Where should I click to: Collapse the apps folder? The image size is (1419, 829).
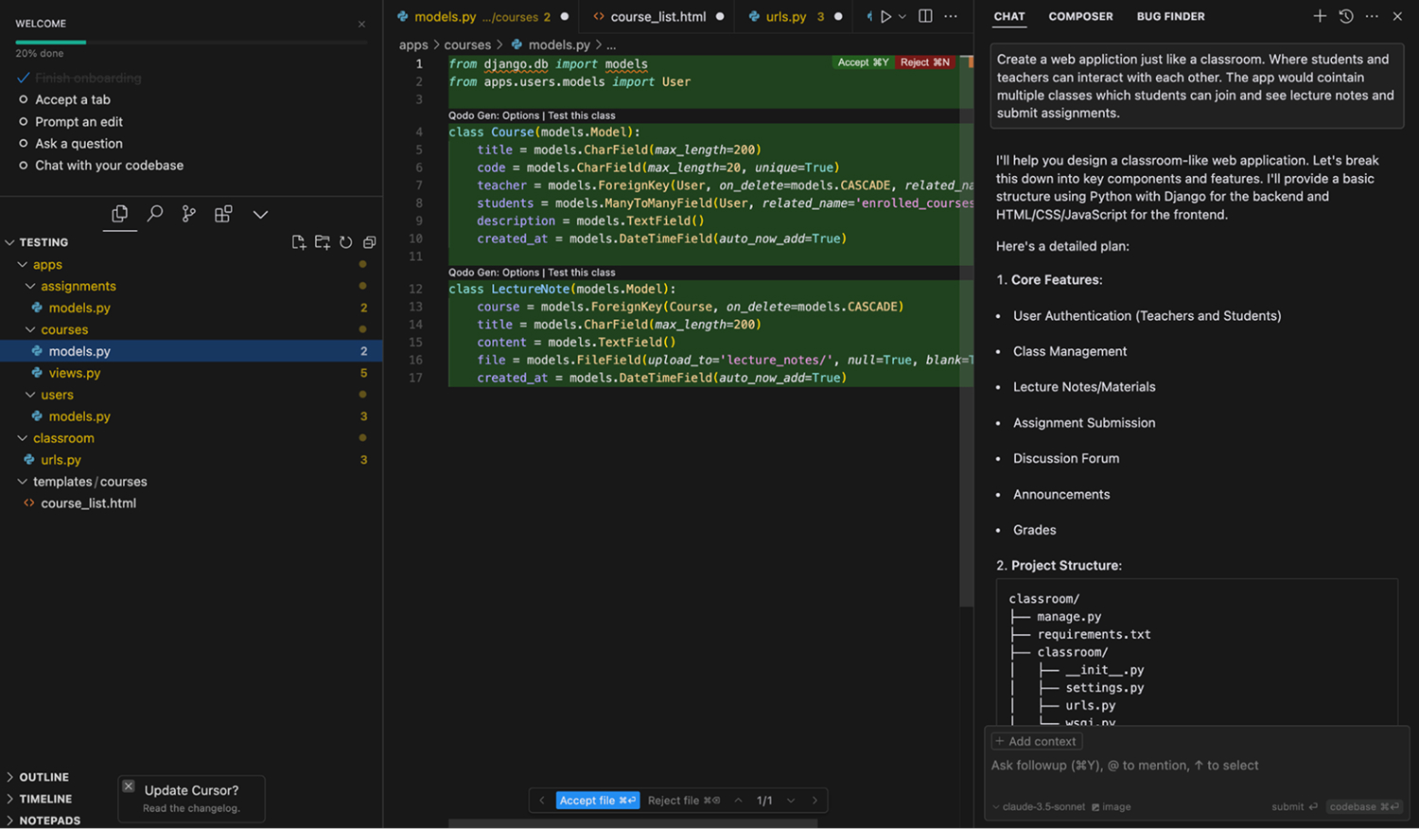22,265
